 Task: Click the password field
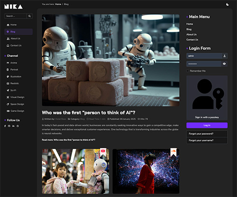[x=204, y=64]
